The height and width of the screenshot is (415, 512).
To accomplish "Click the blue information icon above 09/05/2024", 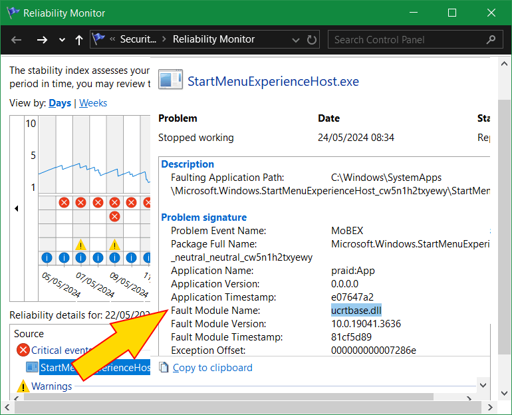I will 114,258.
